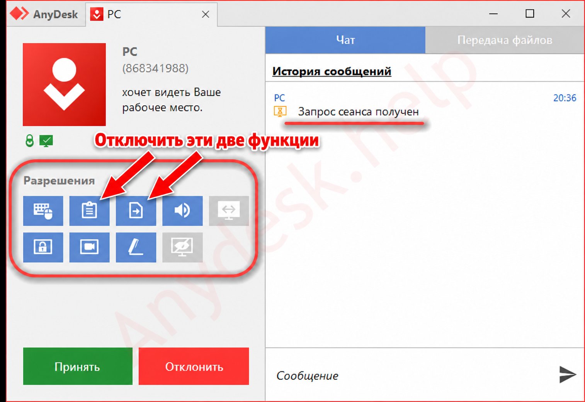Accept session with Принять button

[x=78, y=366]
